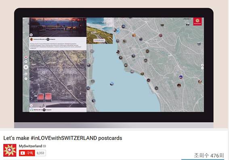The image size is (229, 160).
Task: Click the Instagram icon under the sunset photo
Action: click(x=48, y=39)
